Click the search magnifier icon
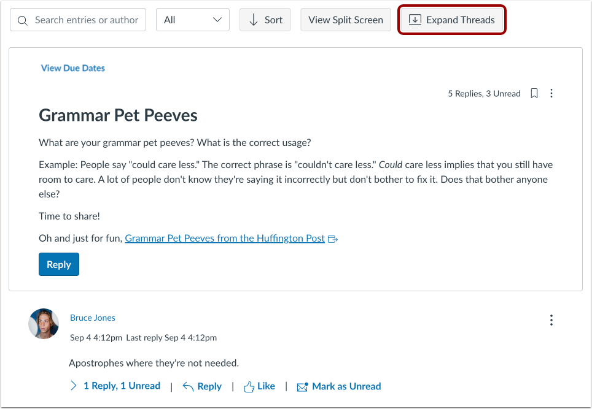 (x=23, y=20)
